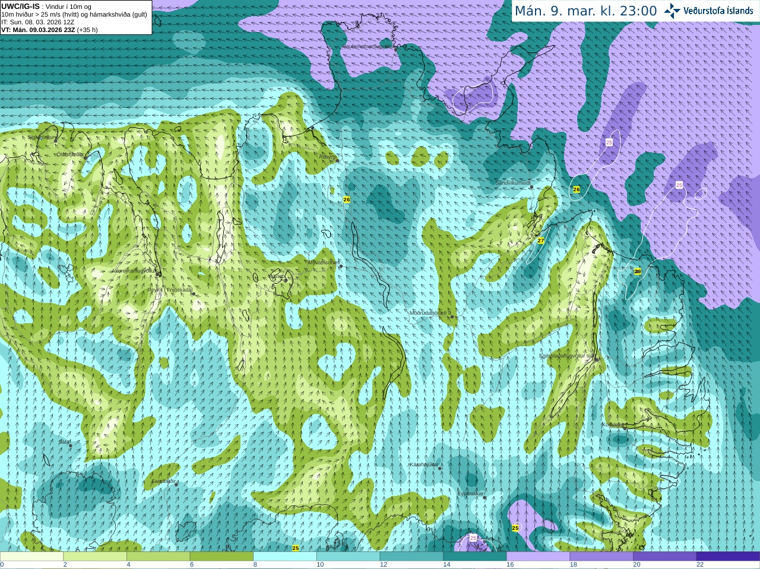
Task: Click yellow 25 gust label near Eyjabakkar
Action: 515,527
